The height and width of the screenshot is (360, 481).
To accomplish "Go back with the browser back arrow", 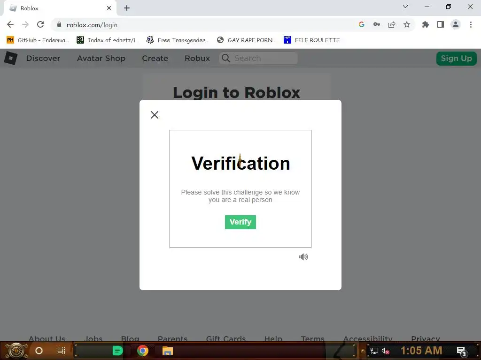I will pos(10,25).
